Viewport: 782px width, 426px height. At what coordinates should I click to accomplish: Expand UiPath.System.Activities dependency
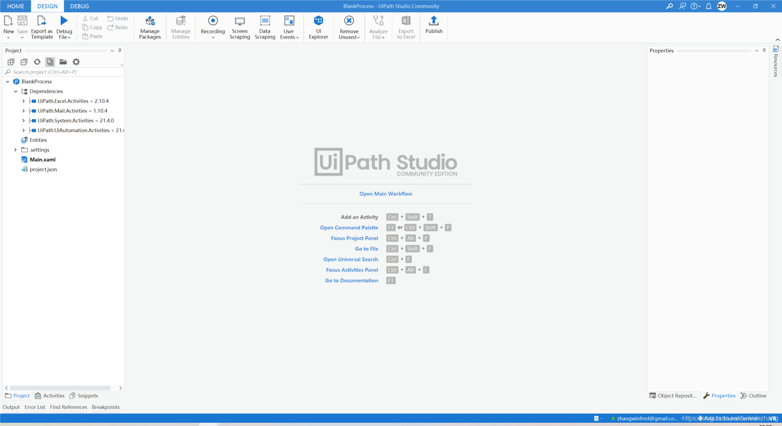coord(24,121)
